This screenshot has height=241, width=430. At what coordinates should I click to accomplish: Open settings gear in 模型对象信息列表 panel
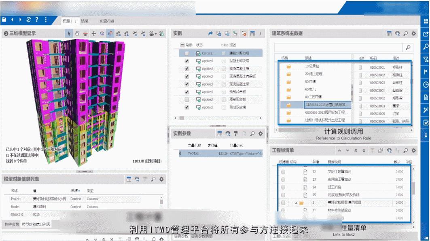(161, 179)
